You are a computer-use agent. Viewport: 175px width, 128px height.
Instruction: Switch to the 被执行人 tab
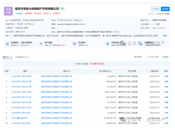click(x=7, y=57)
